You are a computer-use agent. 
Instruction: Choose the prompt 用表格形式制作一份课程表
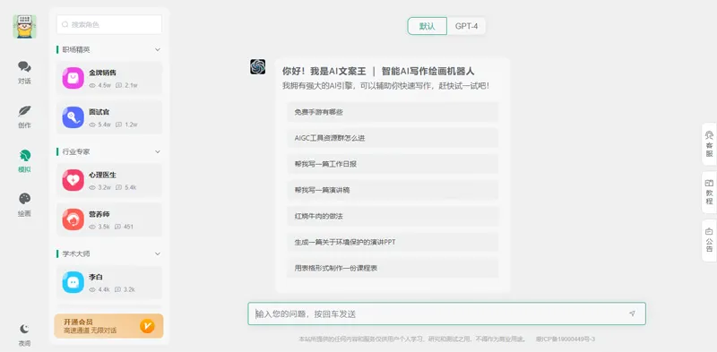pyautogui.click(x=393, y=269)
